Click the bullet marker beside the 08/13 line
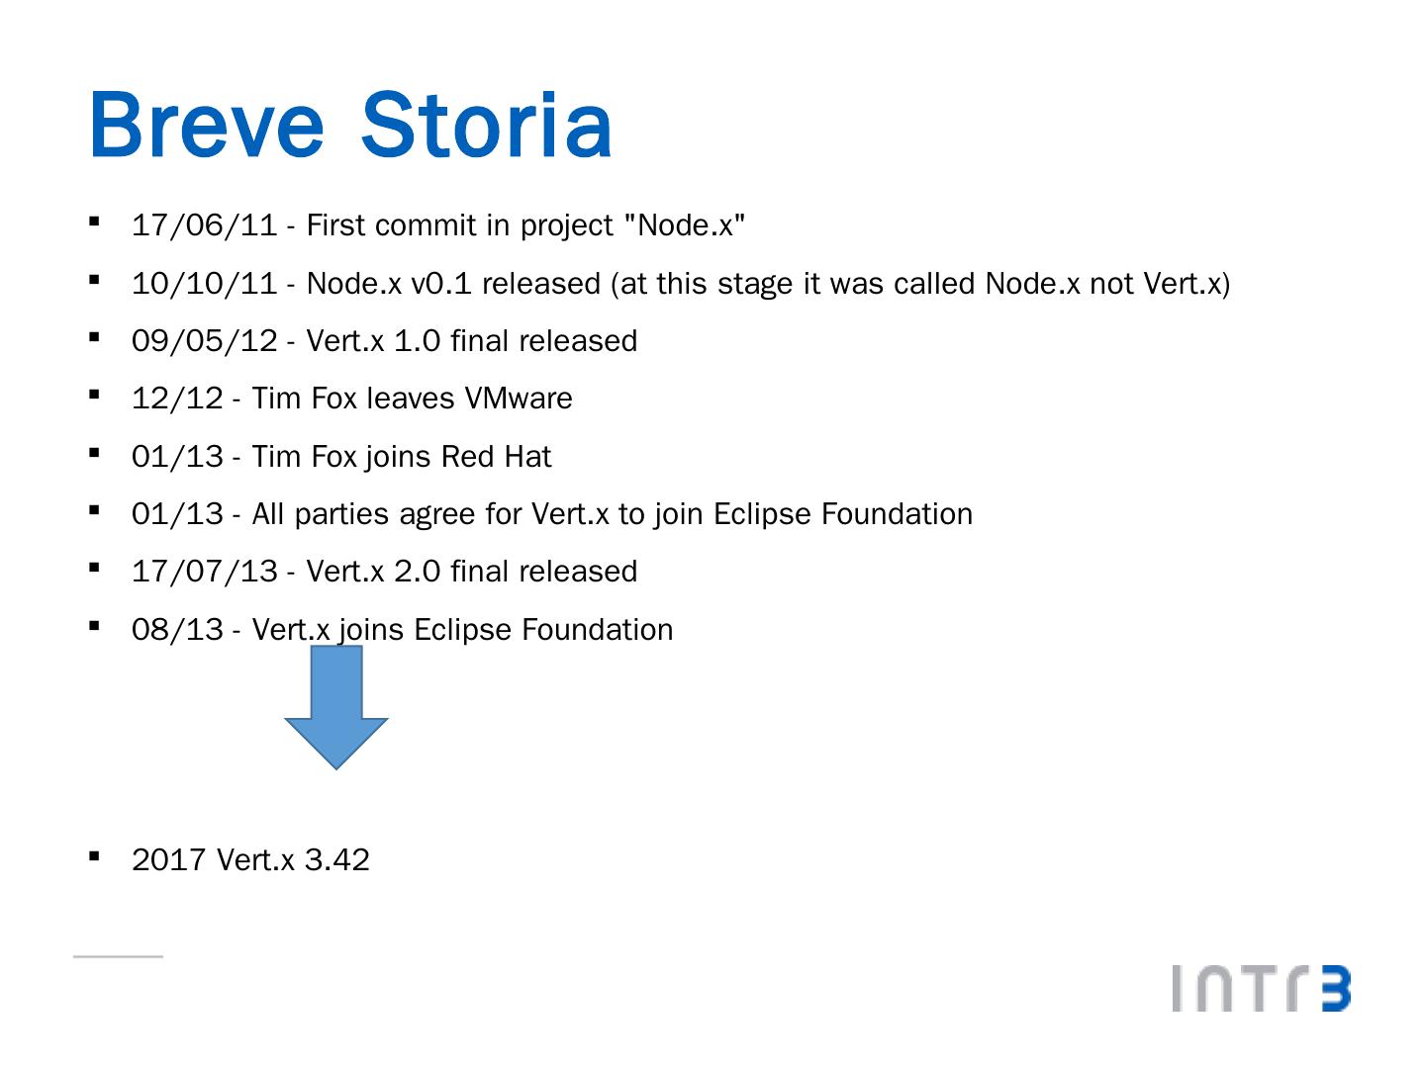Image resolution: width=1425 pixels, height=1068 pixels. [x=95, y=626]
